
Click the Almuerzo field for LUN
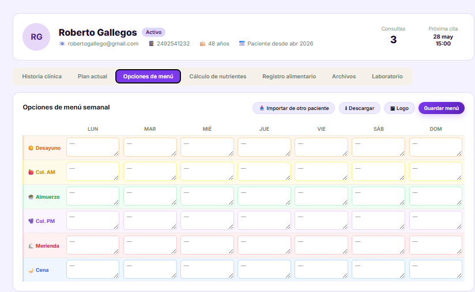point(93,196)
